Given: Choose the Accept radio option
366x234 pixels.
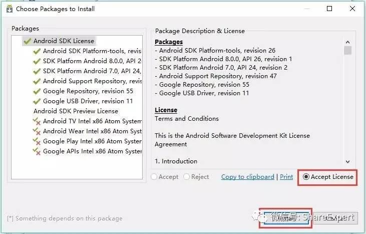Looking at the screenshot, I should tap(154, 177).
